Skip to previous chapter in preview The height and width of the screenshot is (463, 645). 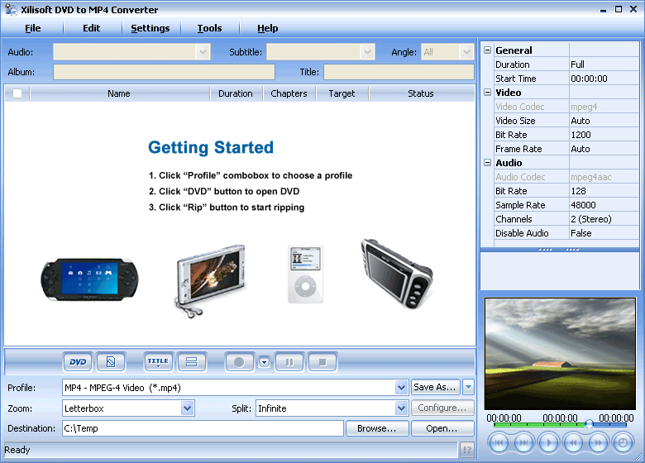click(x=499, y=443)
